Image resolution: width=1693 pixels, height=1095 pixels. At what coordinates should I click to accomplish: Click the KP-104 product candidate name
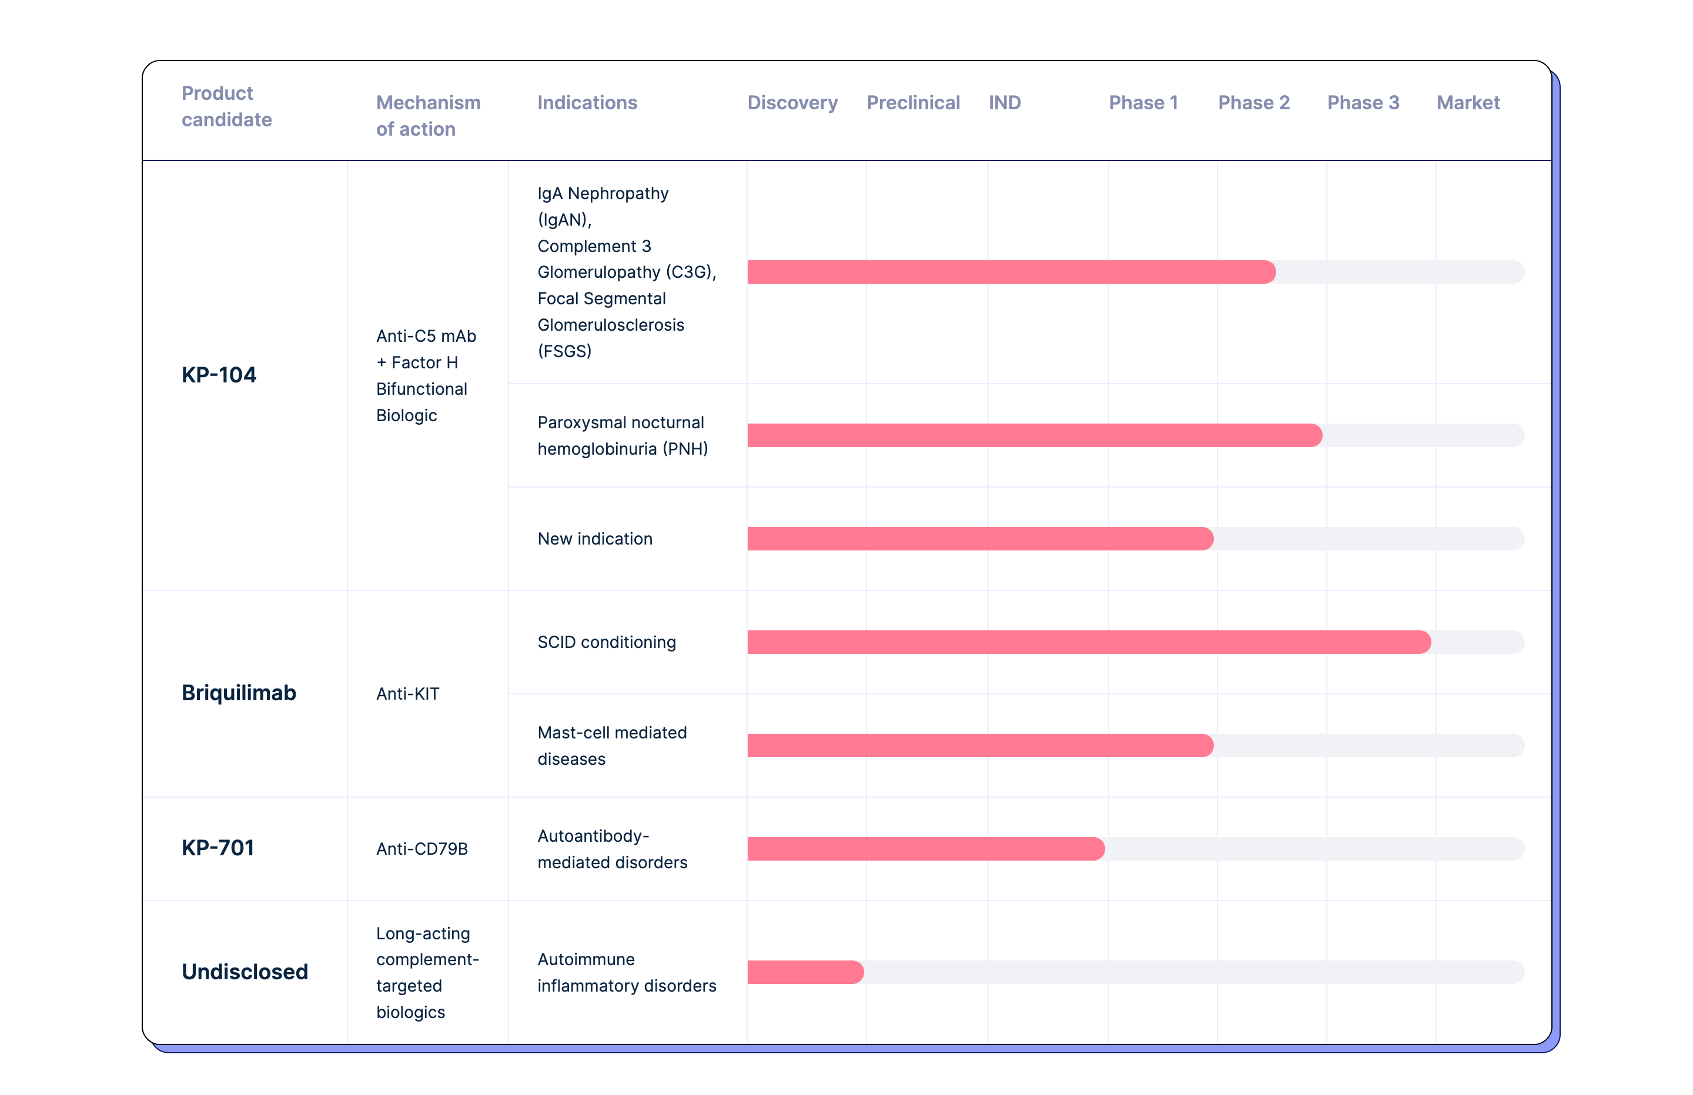point(218,375)
